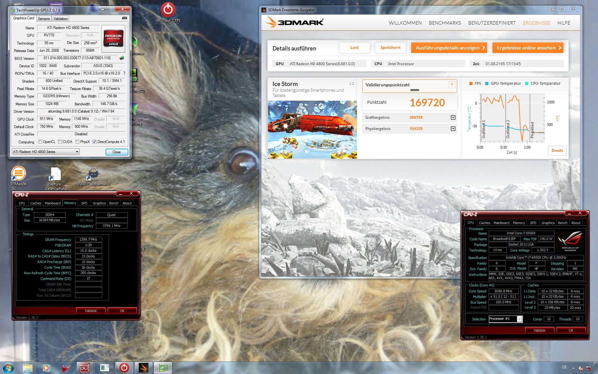The image size is (598, 374).
Task: Click the document viewer taskbar icon
Action: click(104, 368)
